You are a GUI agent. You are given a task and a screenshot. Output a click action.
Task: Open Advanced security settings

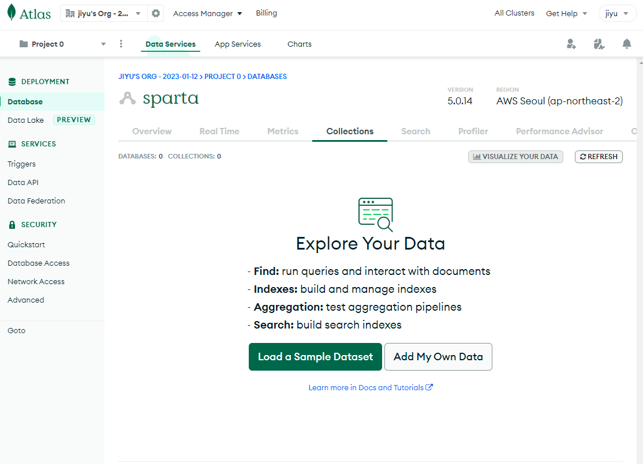click(x=26, y=300)
